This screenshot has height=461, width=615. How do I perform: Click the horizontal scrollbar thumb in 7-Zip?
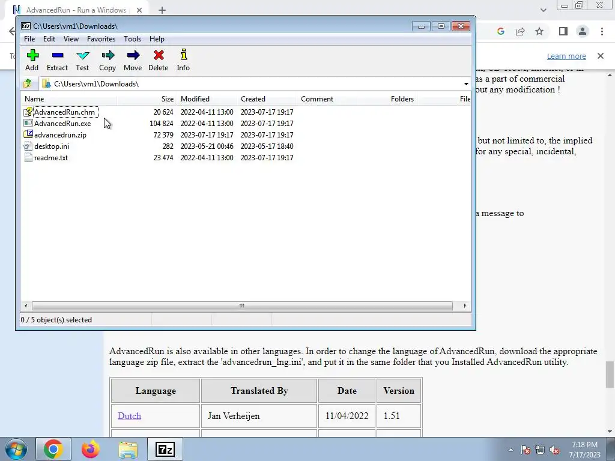pyautogui.click(x=242, y=306)
